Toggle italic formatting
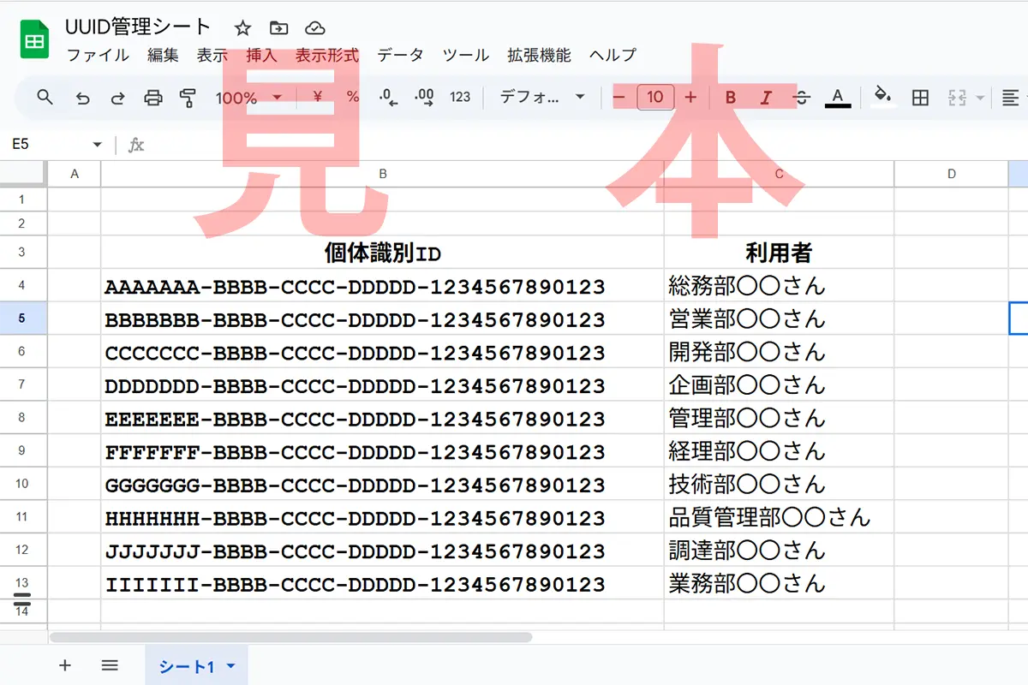Viewport: 1028px width, 685px height. (x=766, y=98)
